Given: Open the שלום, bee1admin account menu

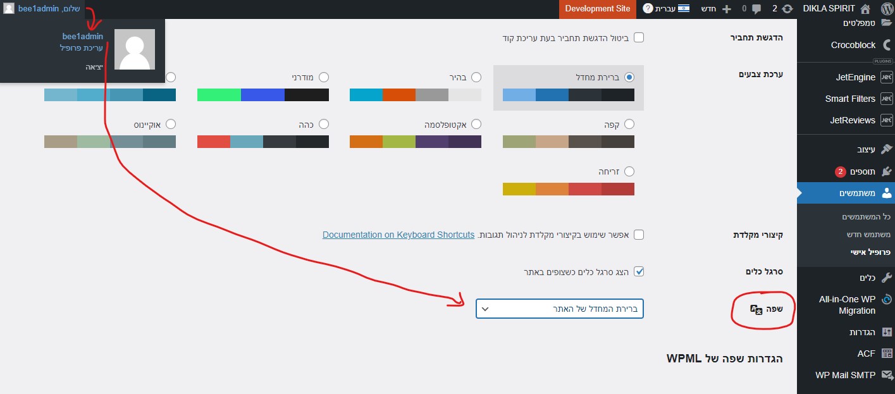Looking at the screenshot, I should (42, 9).
